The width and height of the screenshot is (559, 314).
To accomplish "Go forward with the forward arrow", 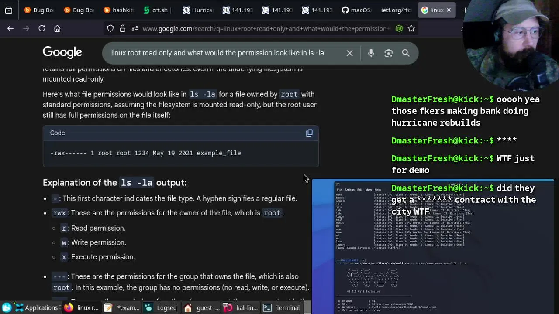I will pyautogui.click(x=26, y=28).
